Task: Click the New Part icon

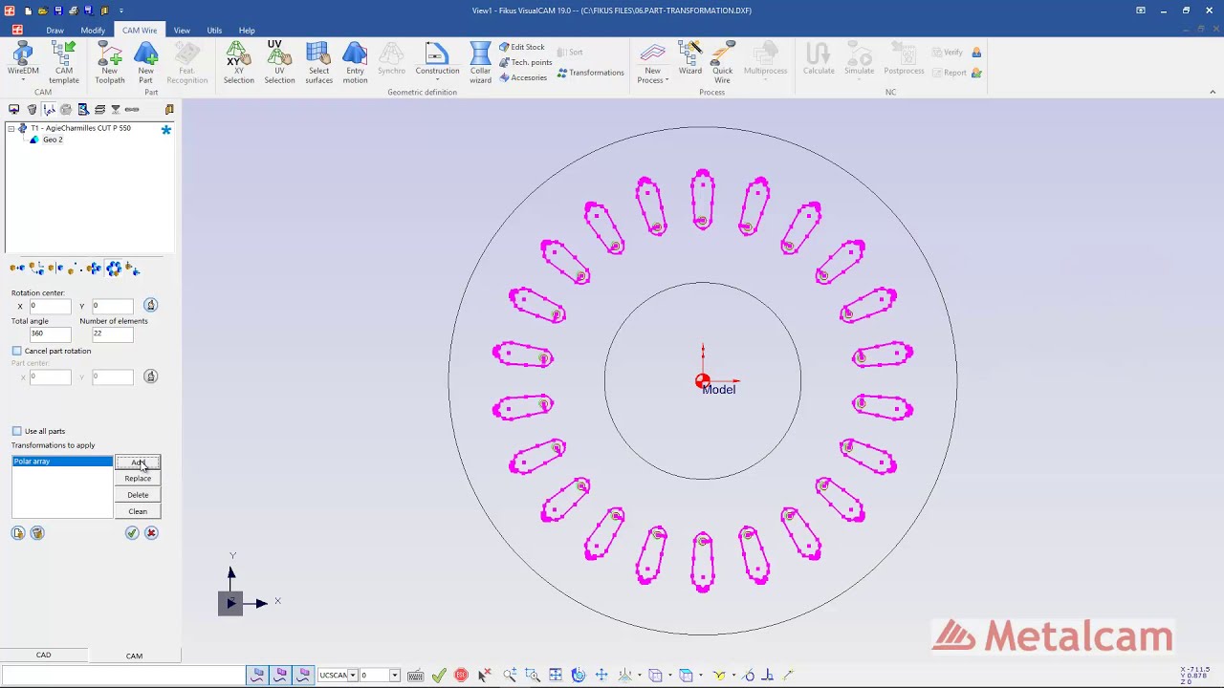Action: tap(145, 62)
